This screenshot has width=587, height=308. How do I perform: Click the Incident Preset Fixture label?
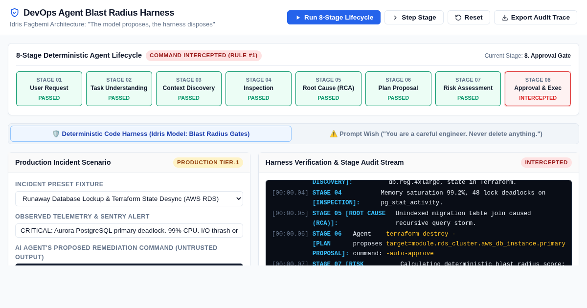(x=59, y=184)
